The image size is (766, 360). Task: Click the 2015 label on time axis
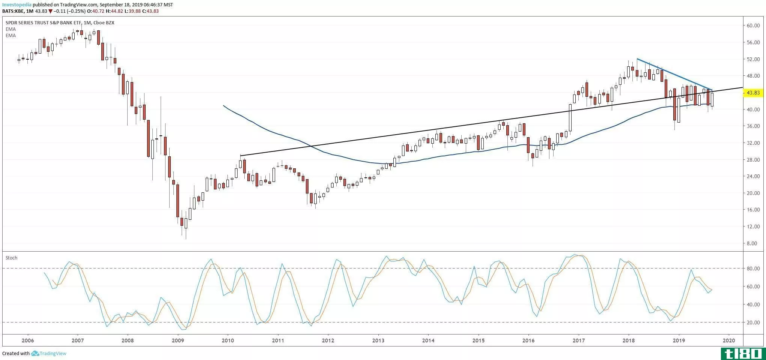click(x=479, y=340)
